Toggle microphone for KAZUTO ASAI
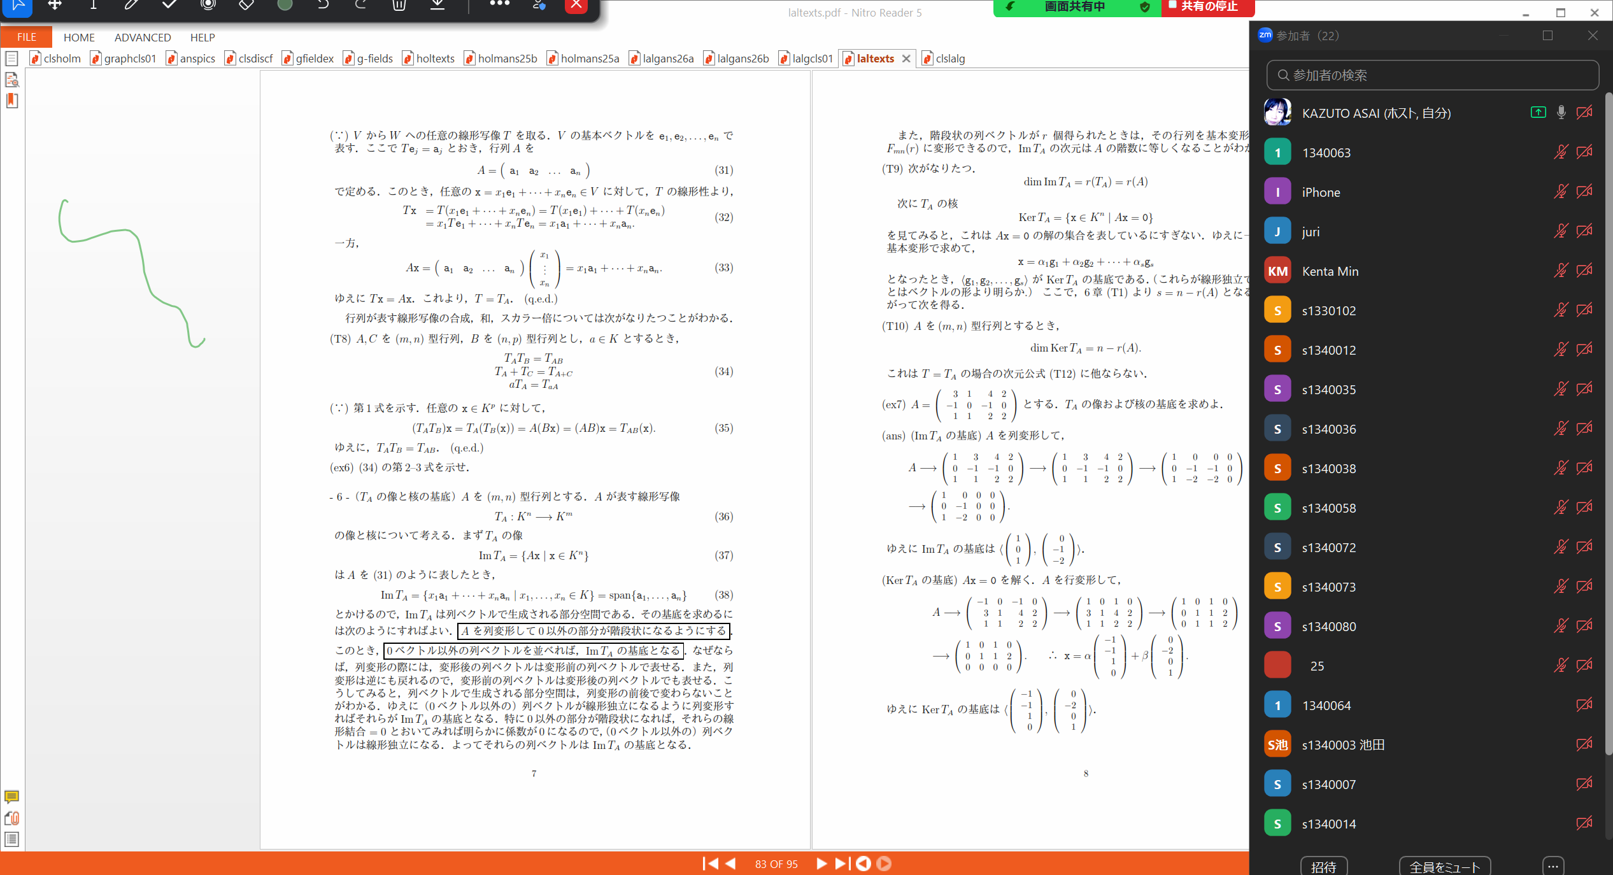 pos(1561,113)
